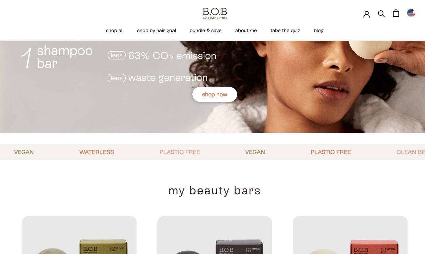
Task: Select the green shampoo bar product card
Action: (79, 235)
